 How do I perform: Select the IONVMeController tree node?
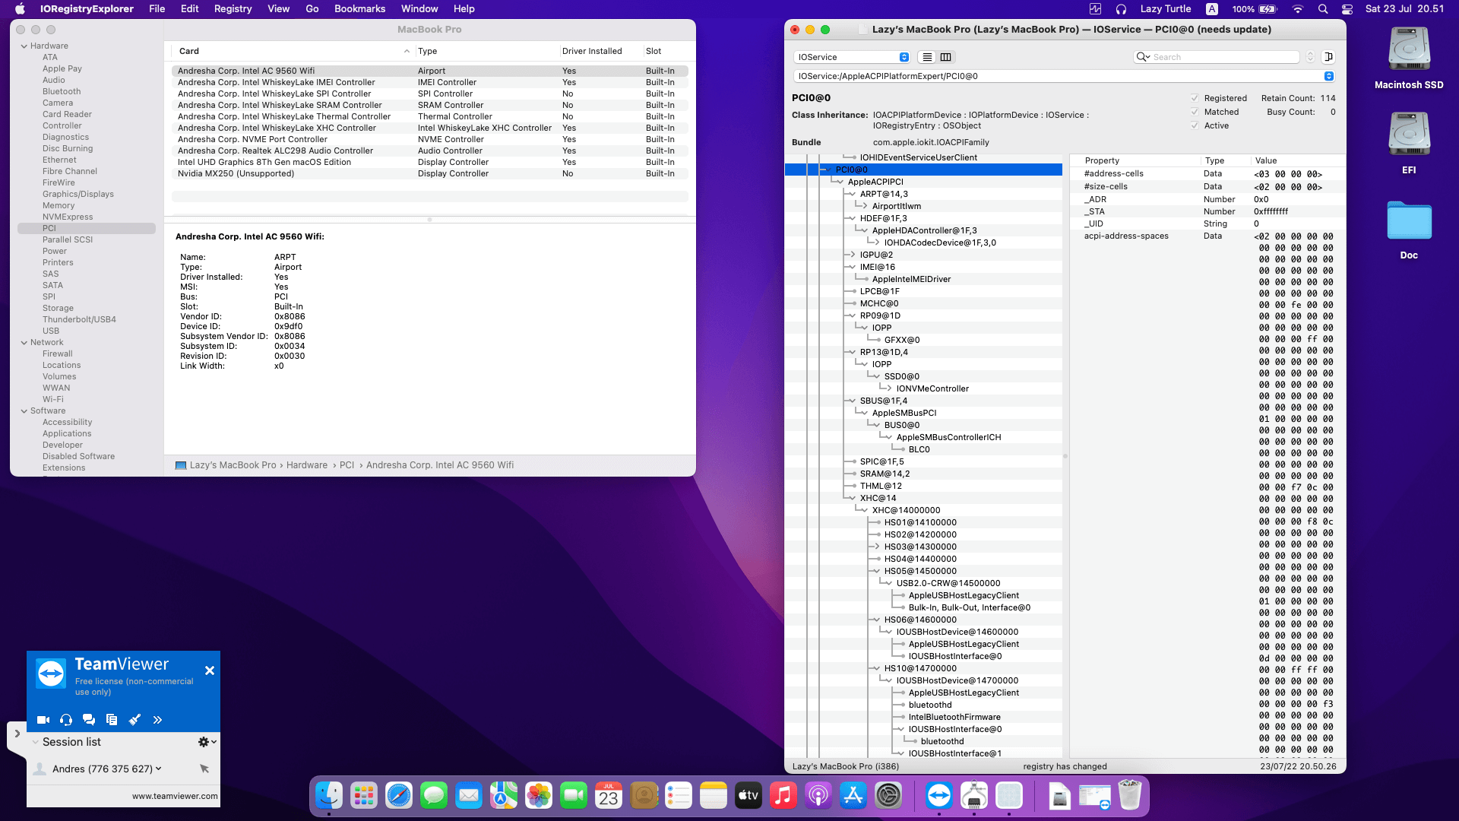(932, 388)
